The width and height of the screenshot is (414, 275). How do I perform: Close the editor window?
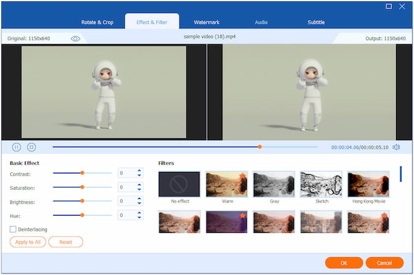(x=402, y=6)
